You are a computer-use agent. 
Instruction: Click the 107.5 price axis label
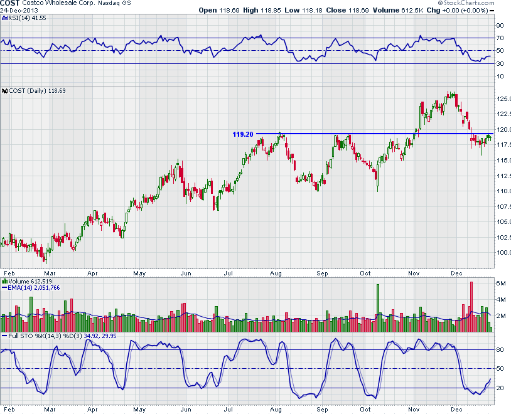503,206
